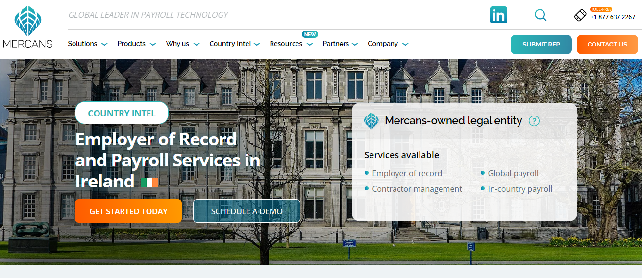Click the SUBMIT RFP button
Screen dimensions: 642x278
541,45
